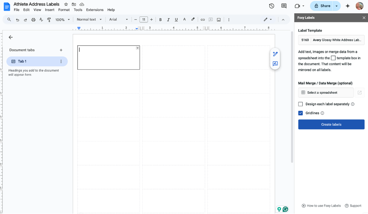Screen dimensions: 368x214
Task: Click the text highlight color pen
Action: (x=193, y=20)
